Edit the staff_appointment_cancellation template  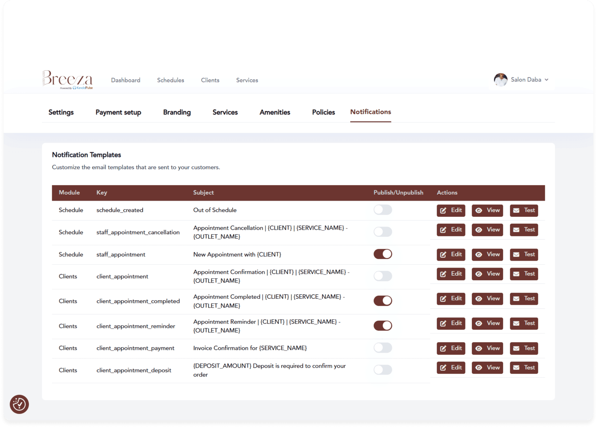pos(451,230)
